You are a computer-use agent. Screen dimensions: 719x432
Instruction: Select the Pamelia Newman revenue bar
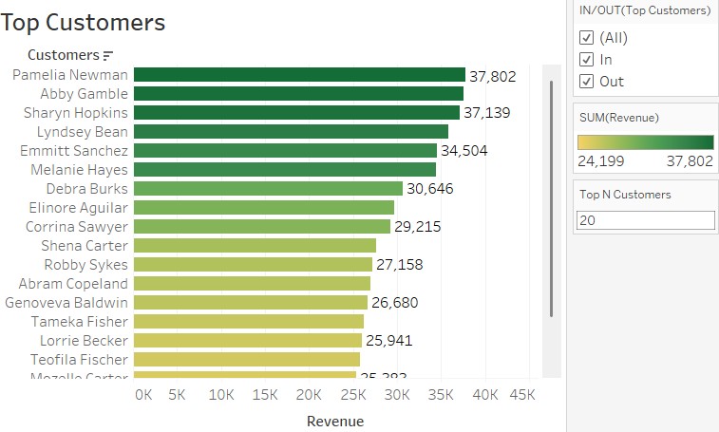[x=299, y=75]
